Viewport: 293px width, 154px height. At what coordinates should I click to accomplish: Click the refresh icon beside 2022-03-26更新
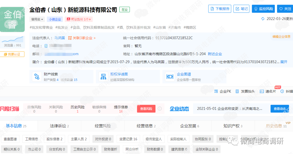(x=263, y=19)
